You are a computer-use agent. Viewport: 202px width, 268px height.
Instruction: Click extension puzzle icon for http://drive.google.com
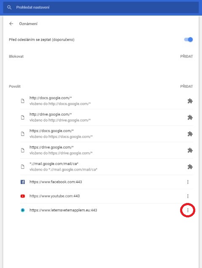click(x=190, y=117)
